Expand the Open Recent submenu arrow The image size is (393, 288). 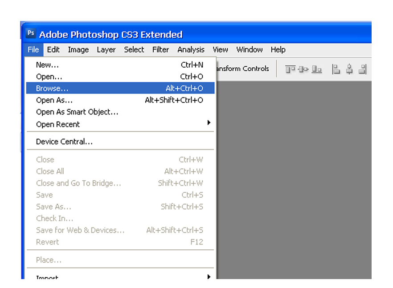point(209,122)
